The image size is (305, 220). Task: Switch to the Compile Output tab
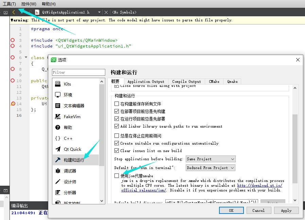pyautogui.click(x=186, y=81)
